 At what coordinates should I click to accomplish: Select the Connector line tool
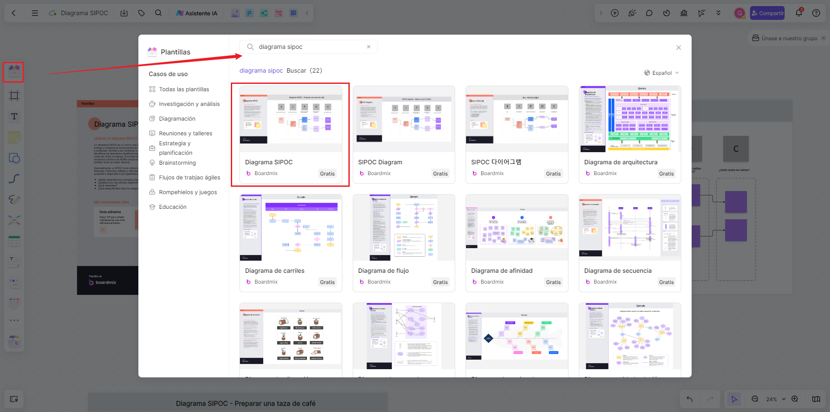[14, 179]
